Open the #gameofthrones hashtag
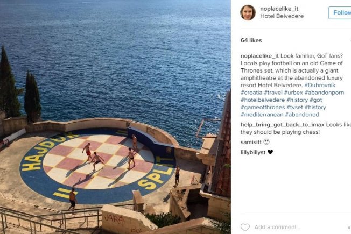 pos(263,108)
